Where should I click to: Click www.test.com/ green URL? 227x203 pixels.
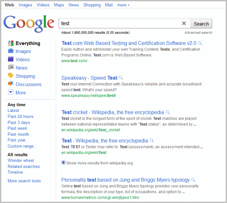click(x=74, y=61)
